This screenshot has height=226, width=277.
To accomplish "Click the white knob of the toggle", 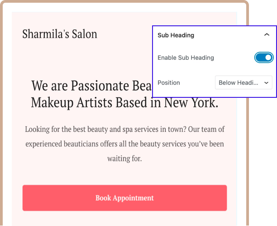I will click(x=268, y=58).
